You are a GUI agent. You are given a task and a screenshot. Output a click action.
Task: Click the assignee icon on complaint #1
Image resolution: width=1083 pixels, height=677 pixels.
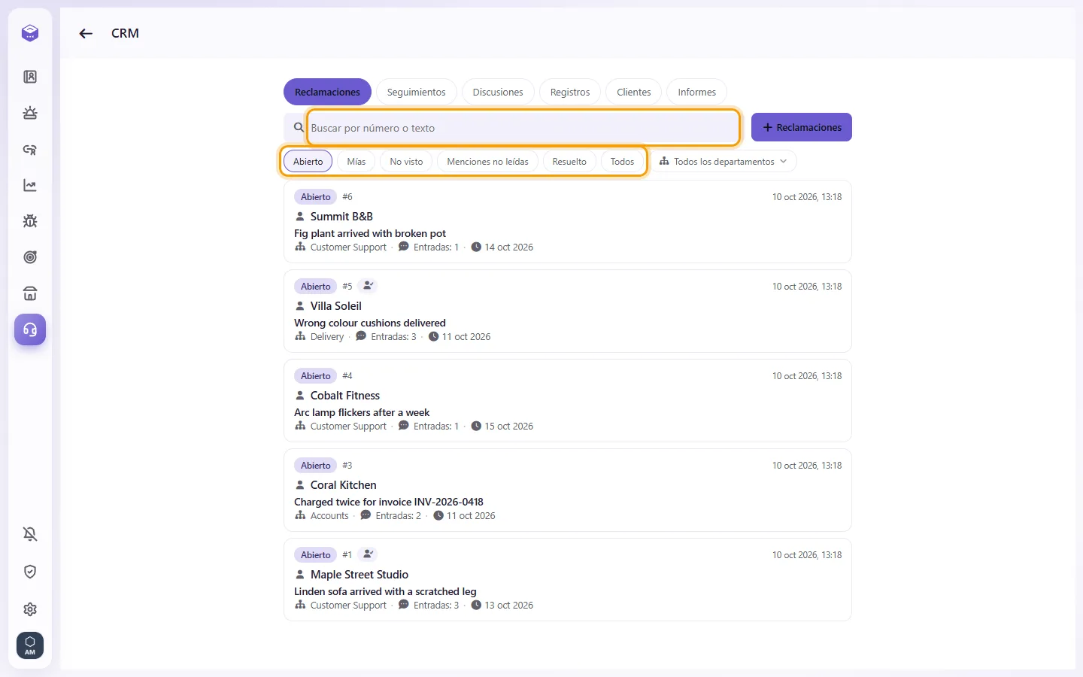[367, 554]
